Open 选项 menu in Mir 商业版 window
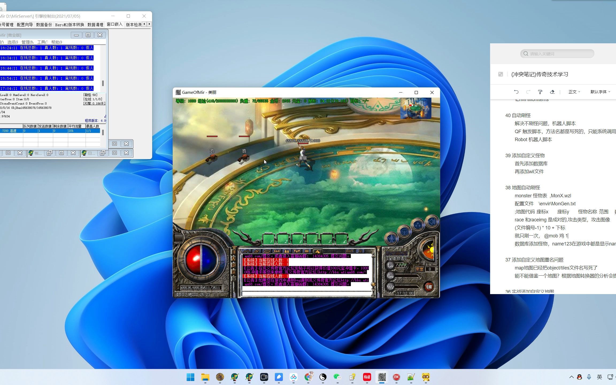 [x=13, y=42]
